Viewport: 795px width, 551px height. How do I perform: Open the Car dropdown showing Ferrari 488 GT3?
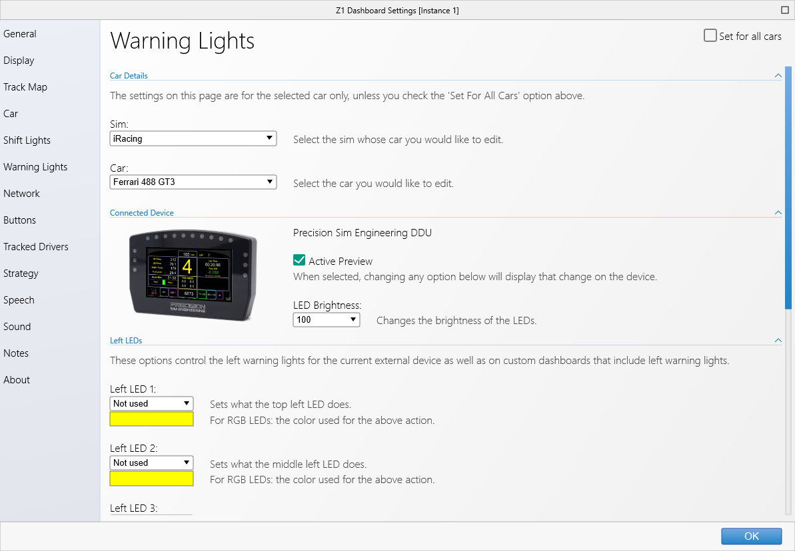pyautogui.click(x=193, y=182)
